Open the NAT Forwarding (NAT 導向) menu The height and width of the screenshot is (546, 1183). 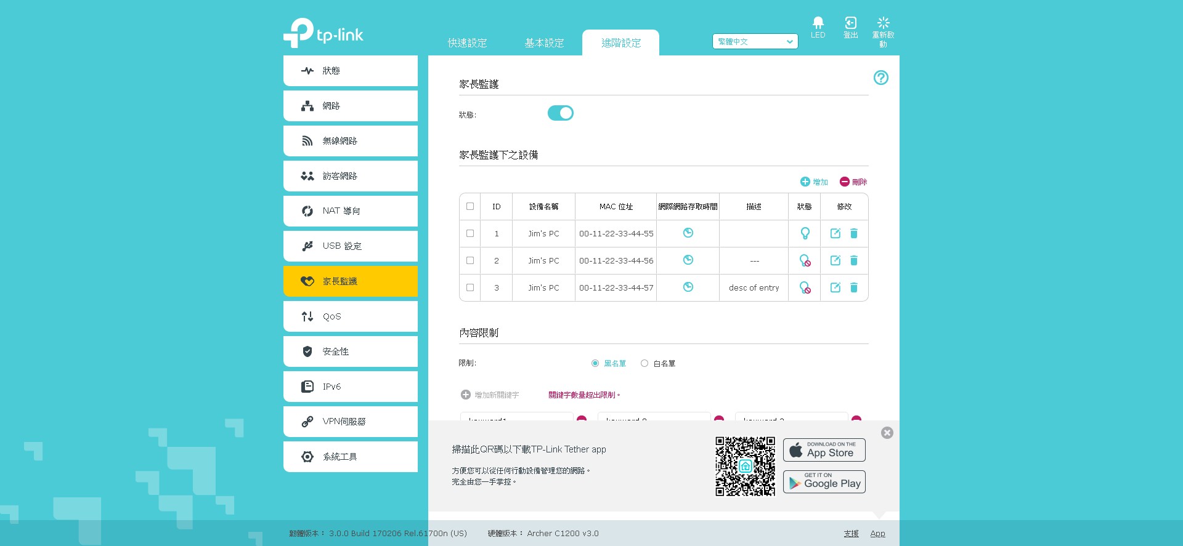[351, 211]
